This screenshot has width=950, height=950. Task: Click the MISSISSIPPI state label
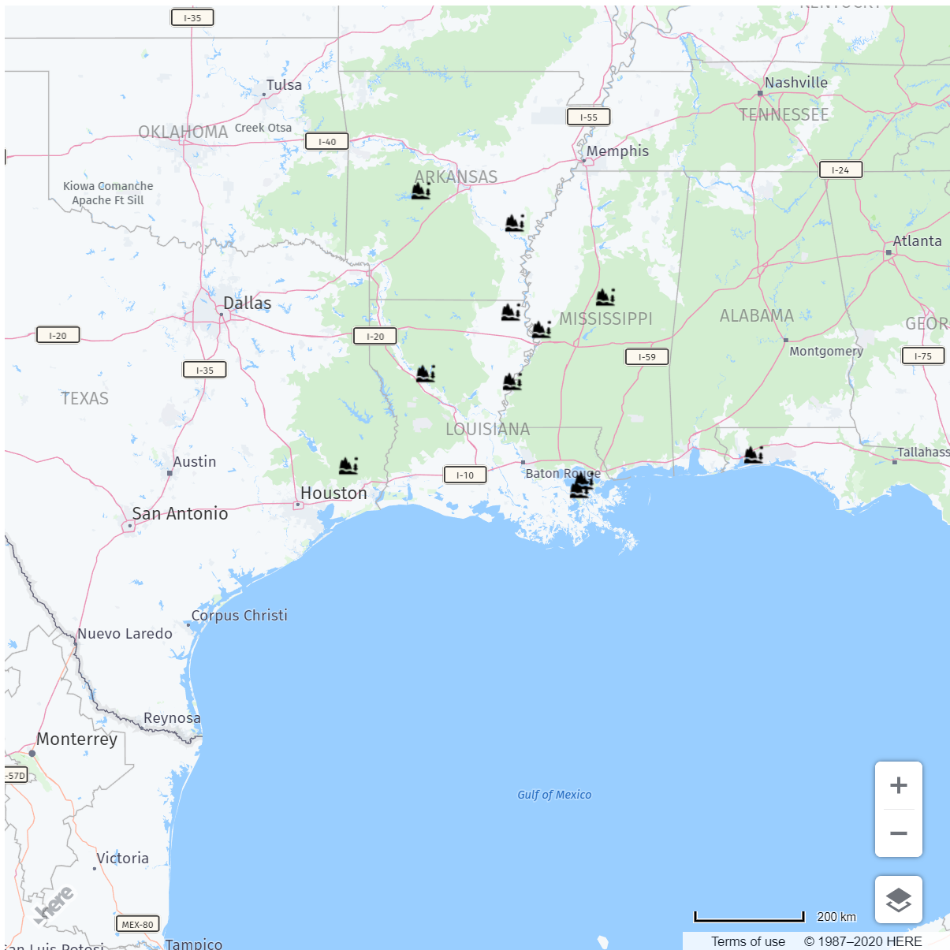pyautogui.click(x=606, y=319)
